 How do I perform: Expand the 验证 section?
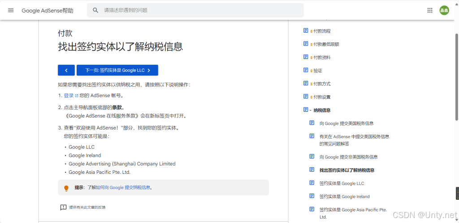[x=311, y=71]
